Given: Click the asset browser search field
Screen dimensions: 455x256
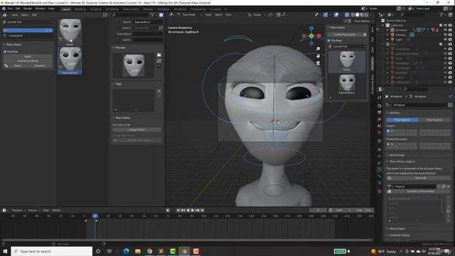Looking at the screenshot, I should coord(129,14).
